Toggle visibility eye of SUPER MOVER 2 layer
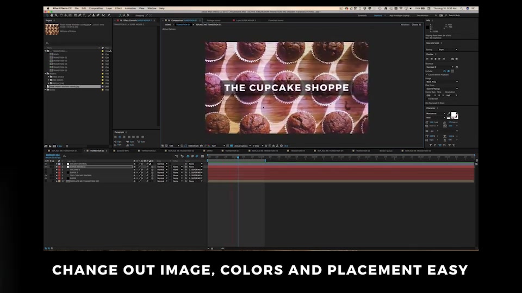 pos(46,167)
